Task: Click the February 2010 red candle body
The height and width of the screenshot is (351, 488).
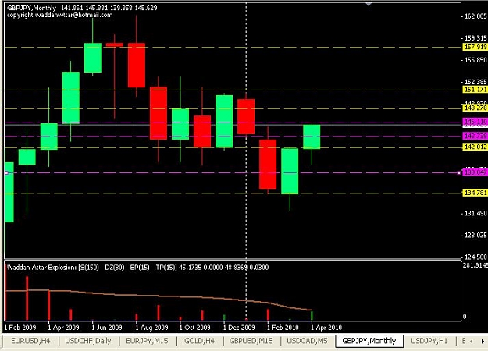Action: tap(268, 164)
